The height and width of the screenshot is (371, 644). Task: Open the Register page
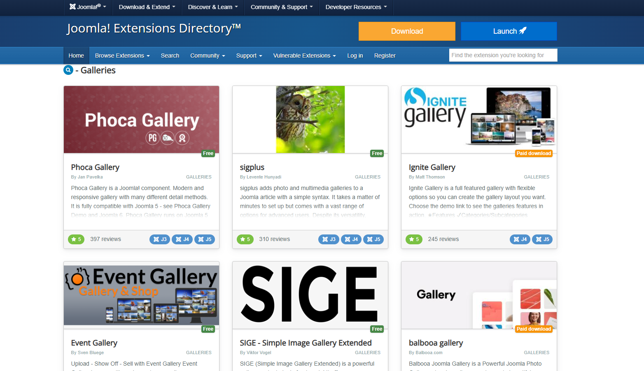pyautogui.click(x=385, y=56)
